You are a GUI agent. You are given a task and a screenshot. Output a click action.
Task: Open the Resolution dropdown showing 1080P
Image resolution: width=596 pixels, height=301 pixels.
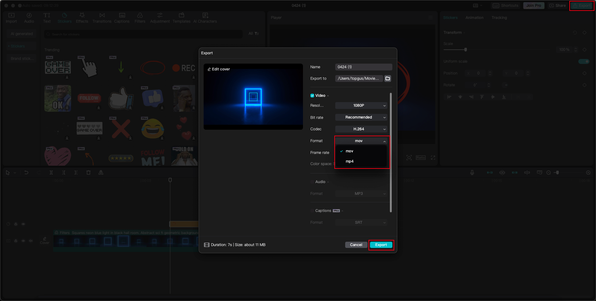pos(361,106)
